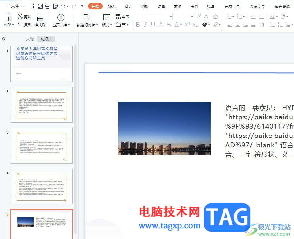
Task: Click the night city skyline picture
Action: (x=165, y=128)
